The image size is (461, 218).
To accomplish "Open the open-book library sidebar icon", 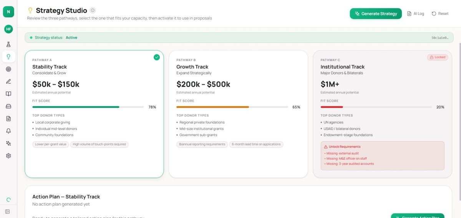I will pos(8,94).
